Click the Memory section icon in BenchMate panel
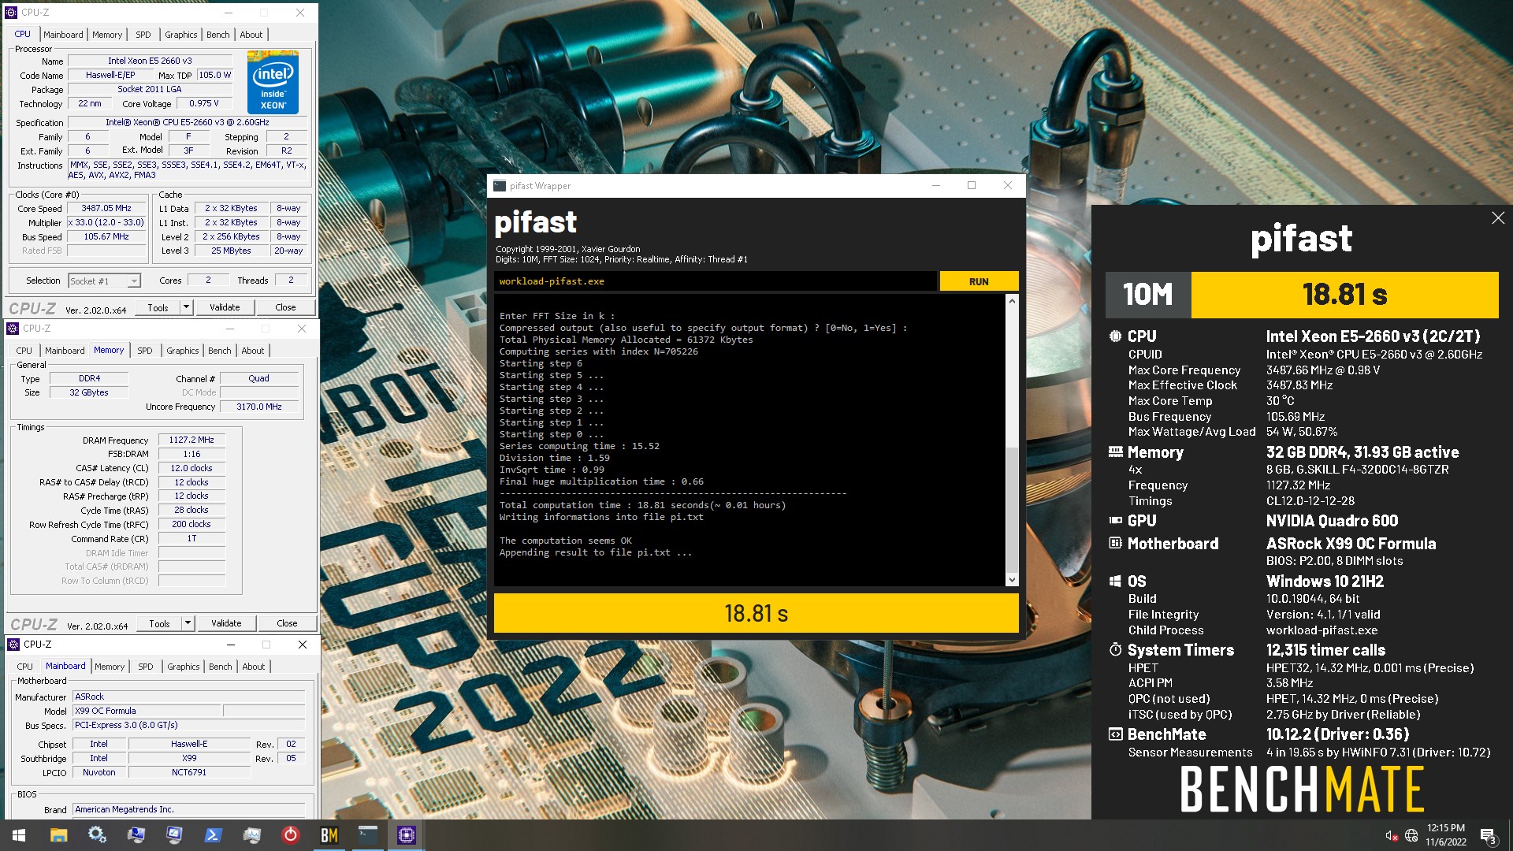Image resolution: width=1513 pixels, height=851 pixels. [x=1115, y=452]
